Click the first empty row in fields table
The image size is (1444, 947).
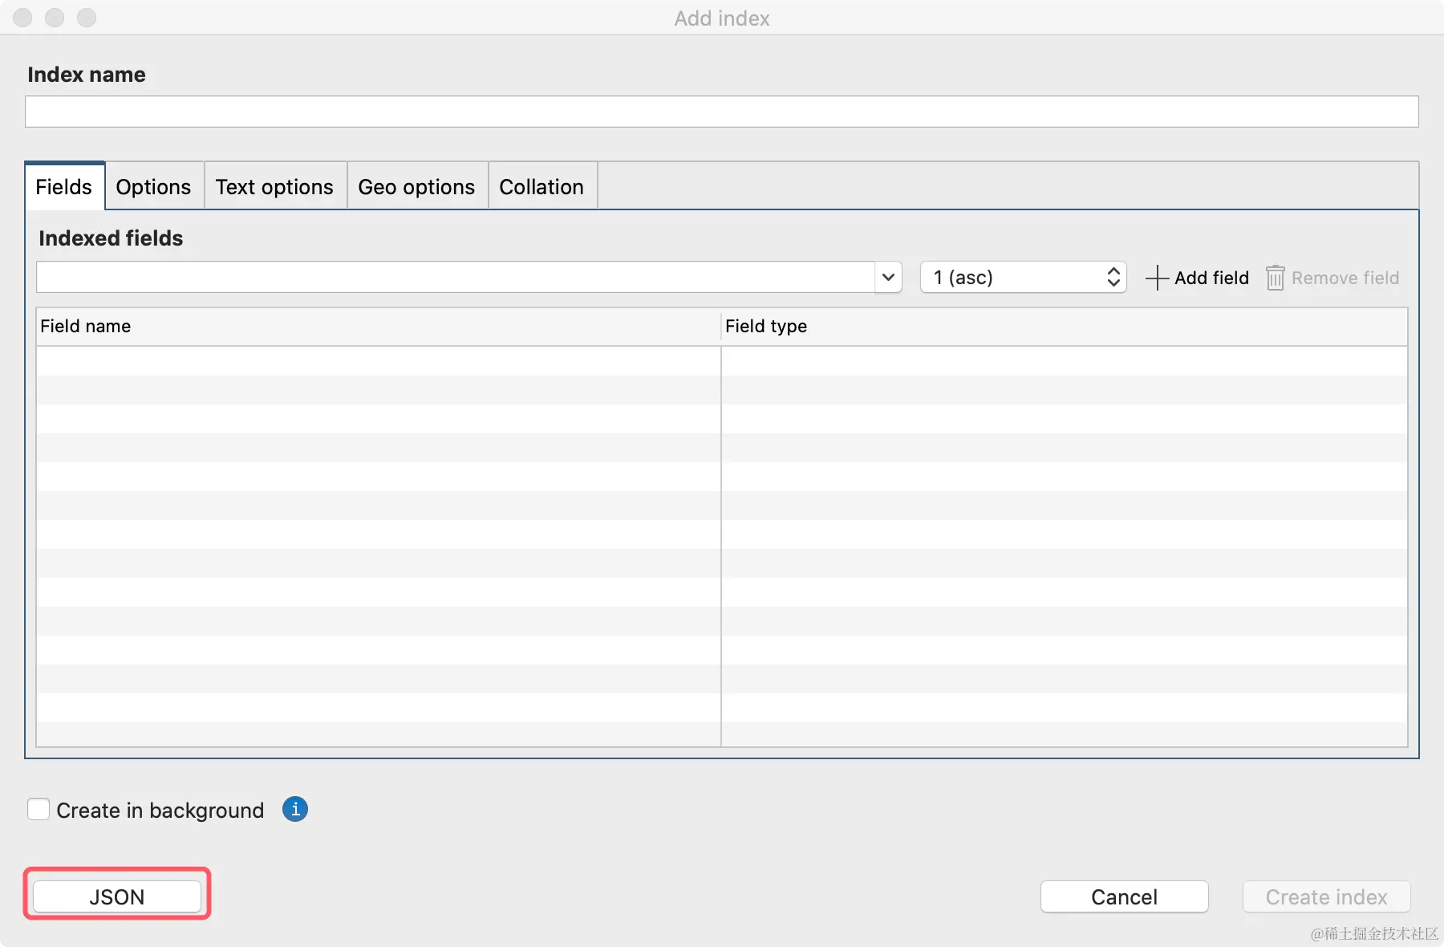[378, 361]
